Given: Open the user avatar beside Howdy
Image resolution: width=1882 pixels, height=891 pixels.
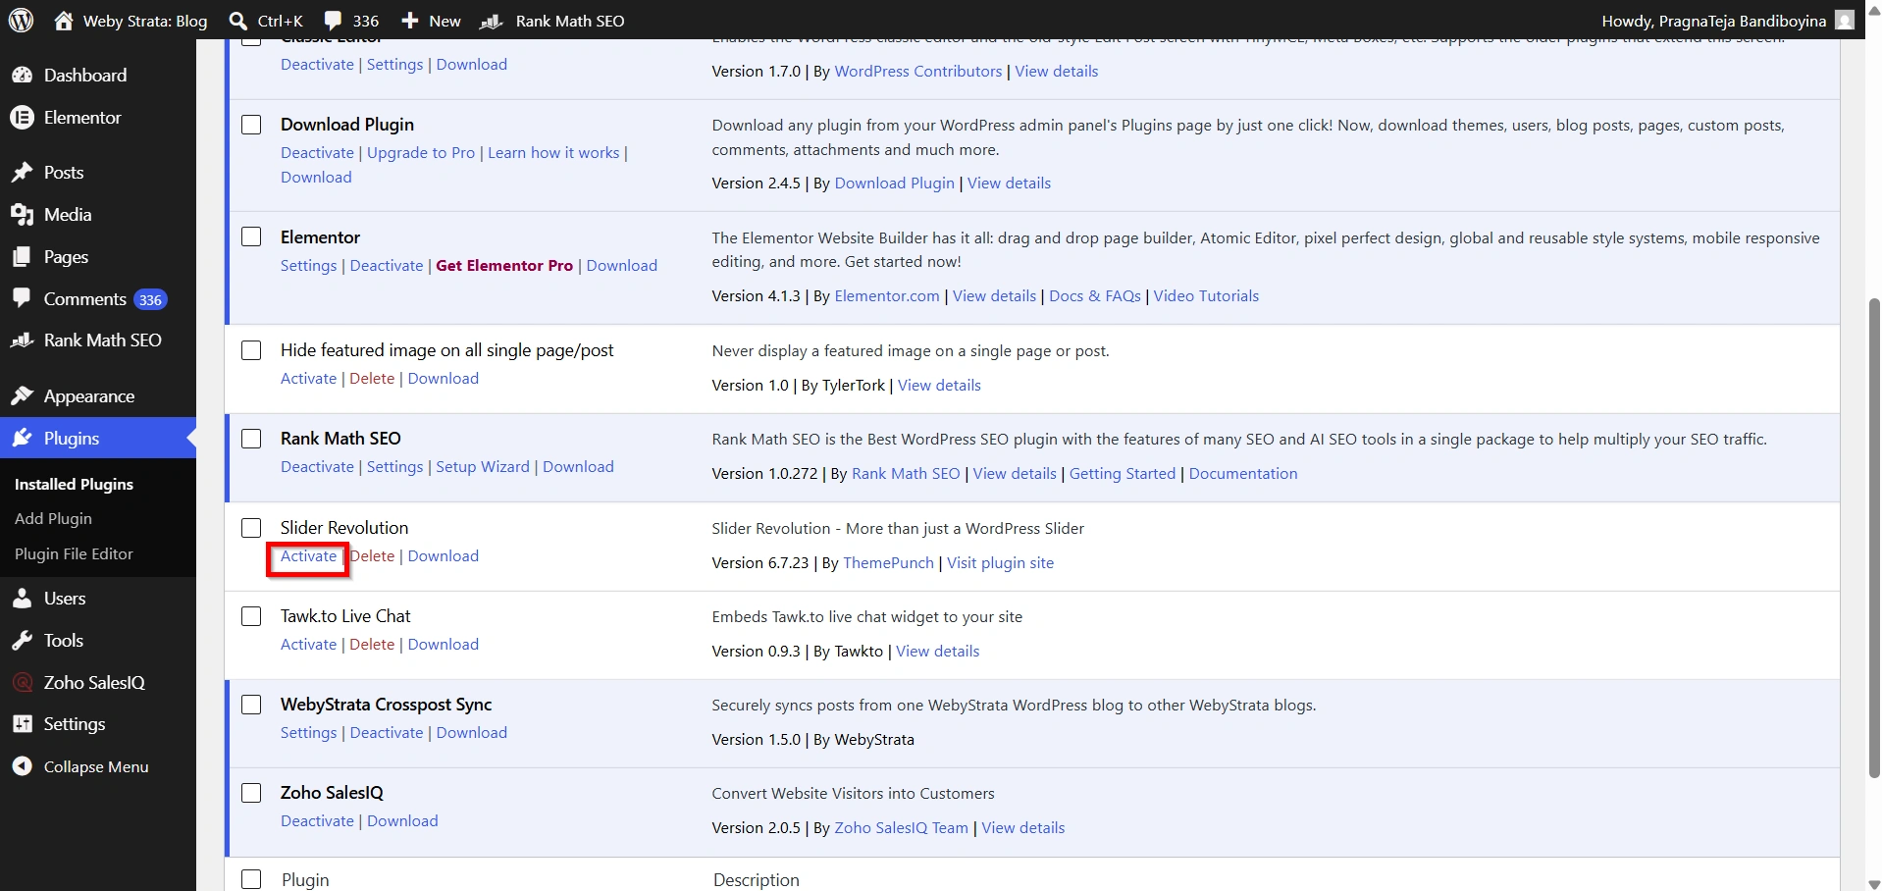Looking at the screenshot, I should [1845, 21].
